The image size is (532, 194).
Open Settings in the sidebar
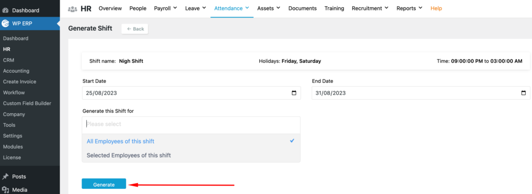[12, 136]
